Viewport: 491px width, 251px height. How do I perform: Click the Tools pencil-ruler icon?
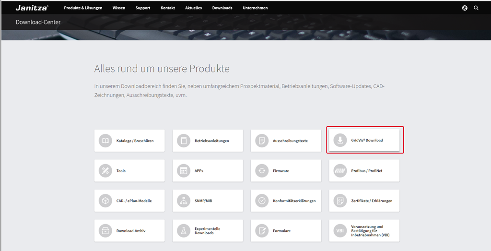click(x=105, y=171)
